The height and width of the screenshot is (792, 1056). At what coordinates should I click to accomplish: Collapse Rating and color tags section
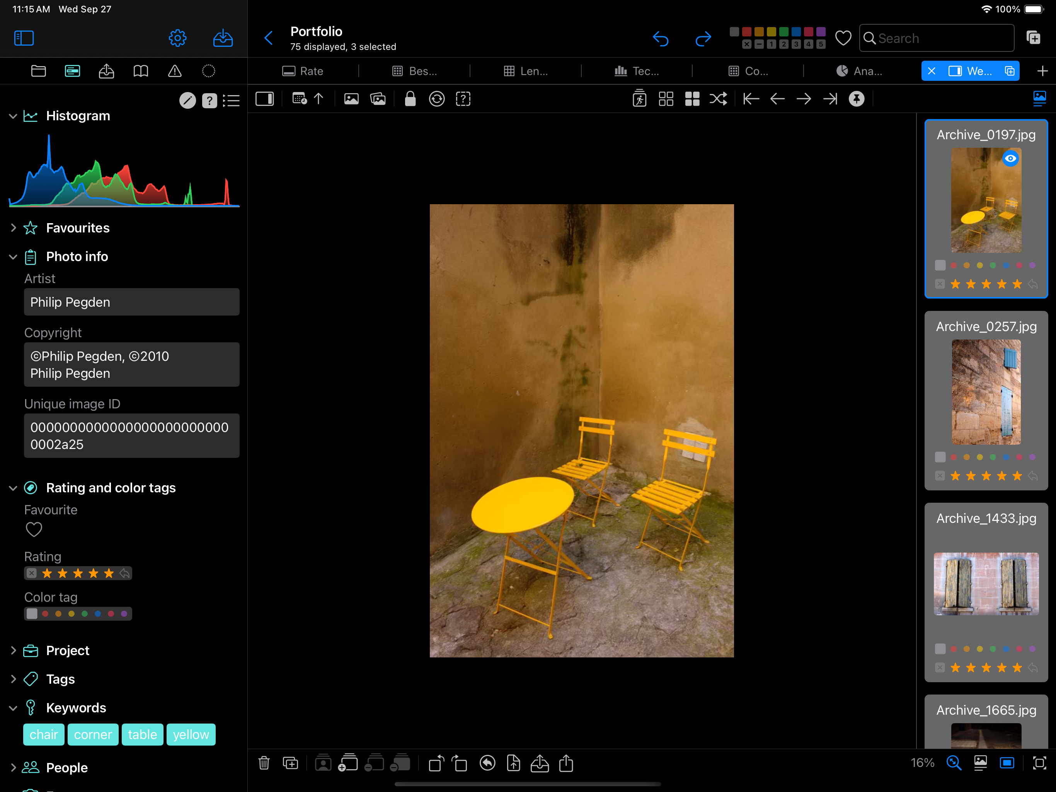pos(14,488)
